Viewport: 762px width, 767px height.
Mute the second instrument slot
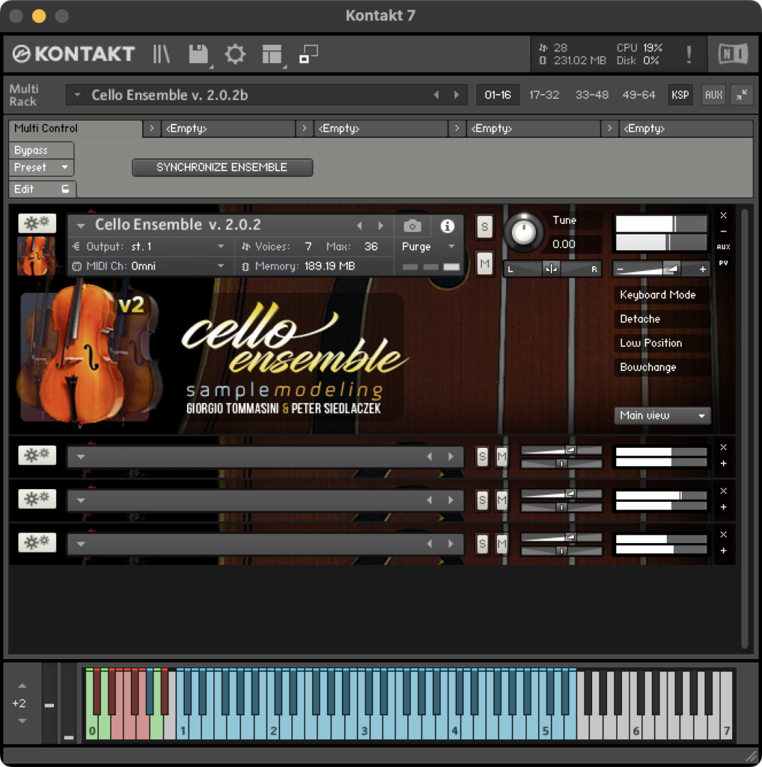pyautogui.click(x=502, y=457)
